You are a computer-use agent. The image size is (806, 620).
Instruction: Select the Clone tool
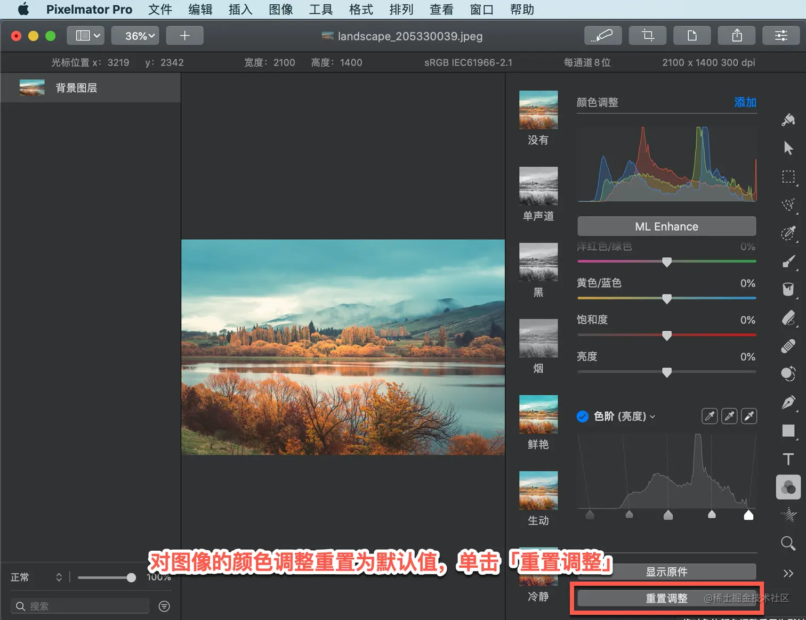click(788, 374)
